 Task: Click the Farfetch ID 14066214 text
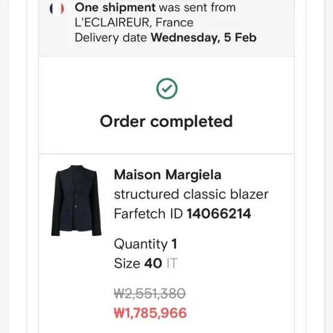pyautogui.click(x=182, y=213)
